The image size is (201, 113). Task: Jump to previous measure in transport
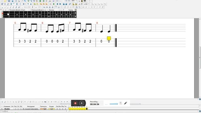(57, 4)
